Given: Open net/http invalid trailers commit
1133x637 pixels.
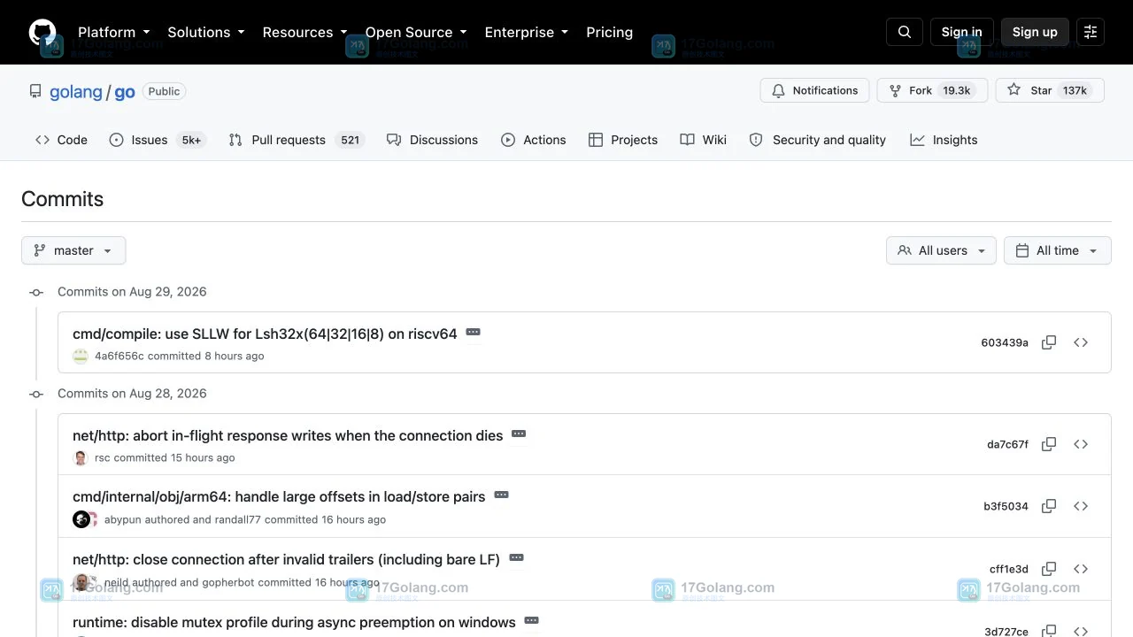Looking at the screenshot, I should (286, 559).
